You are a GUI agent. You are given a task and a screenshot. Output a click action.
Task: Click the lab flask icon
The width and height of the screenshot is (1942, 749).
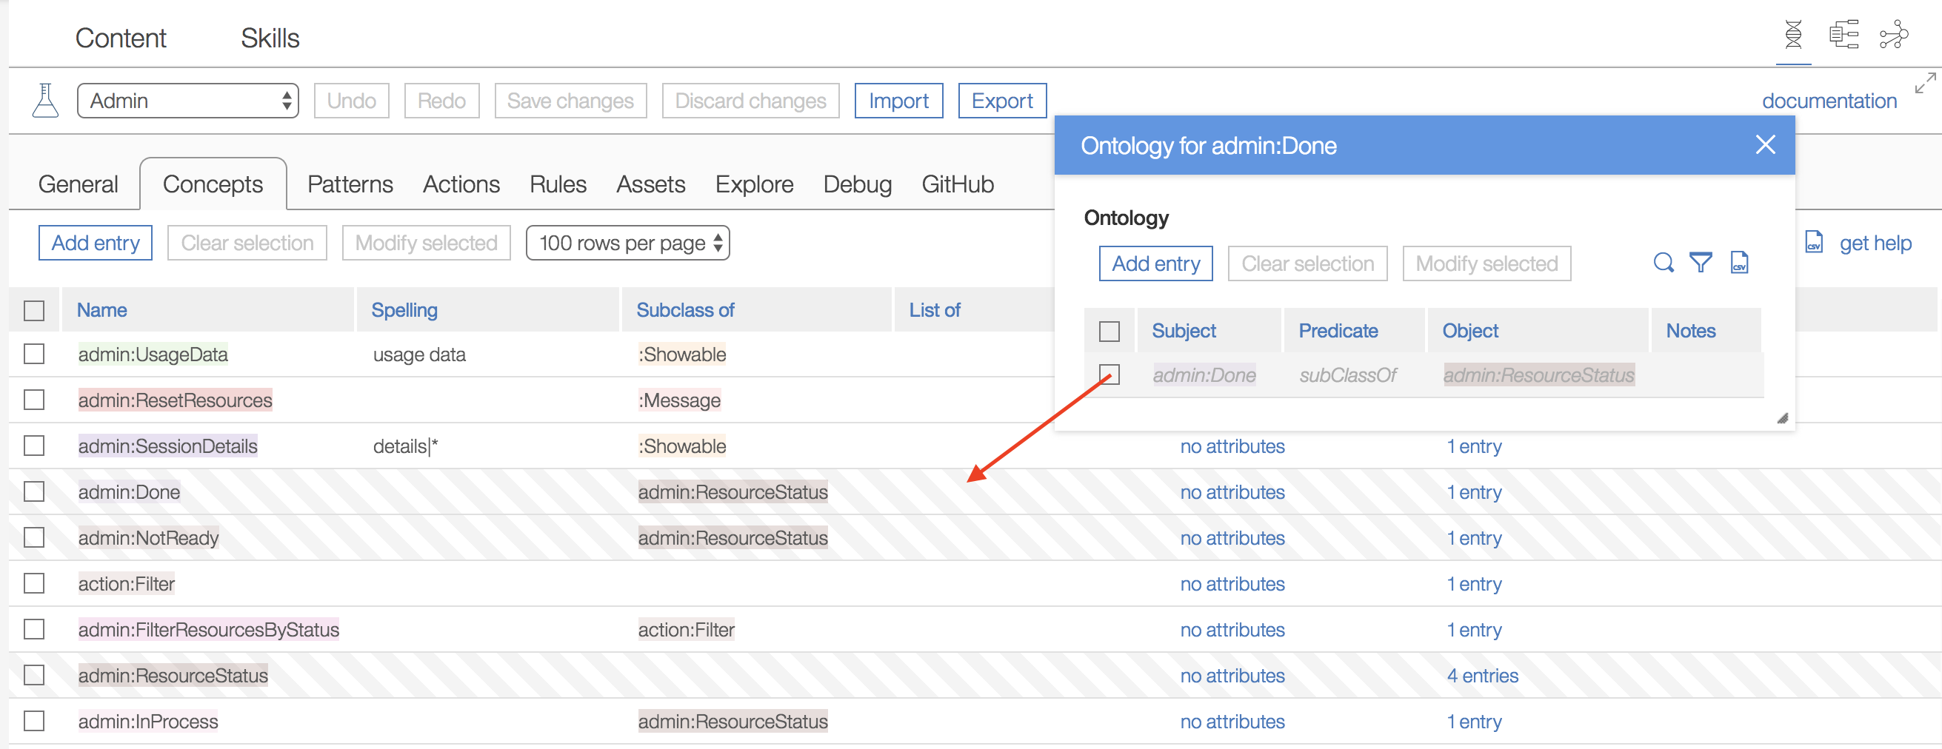click(45, 100)
